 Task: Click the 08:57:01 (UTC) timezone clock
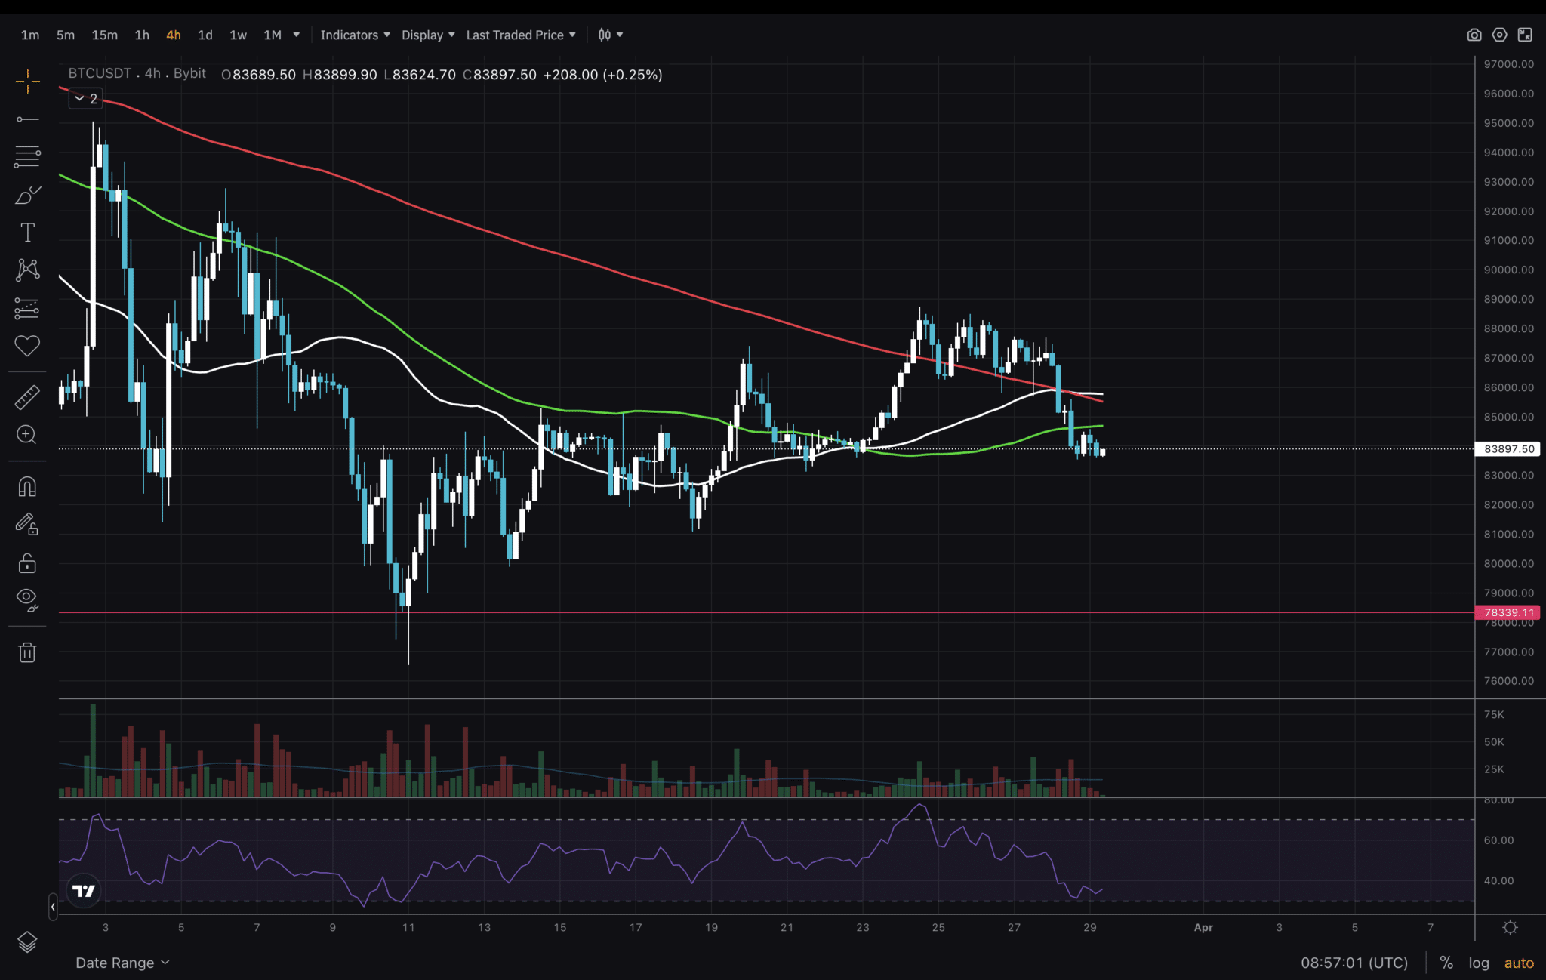pos(1354,963)
